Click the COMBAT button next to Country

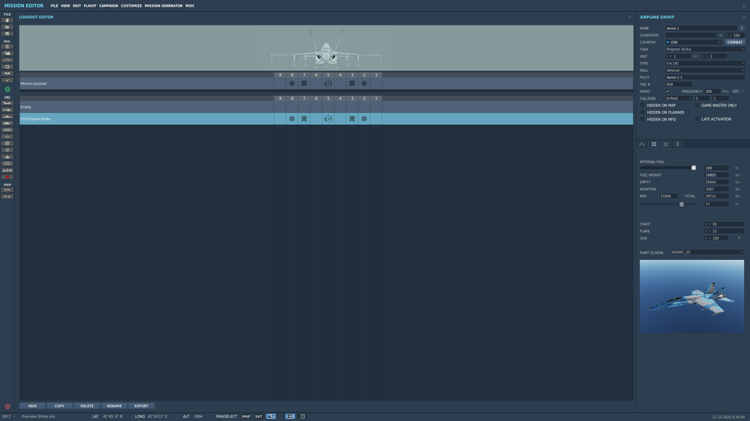[x=735, y=42]
